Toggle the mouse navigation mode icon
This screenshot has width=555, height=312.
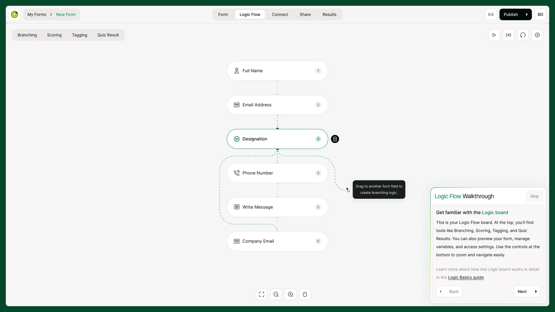[305, 294]
